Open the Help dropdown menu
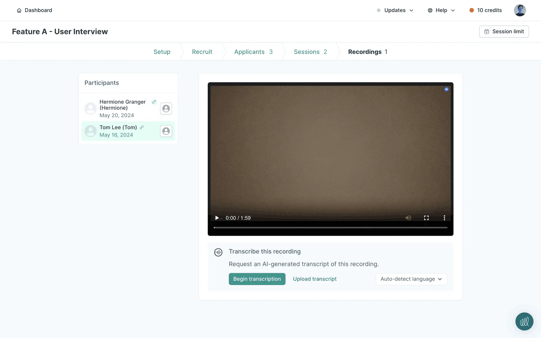The width and height of the screenshot is (541, 338). [x=441, y=10]
